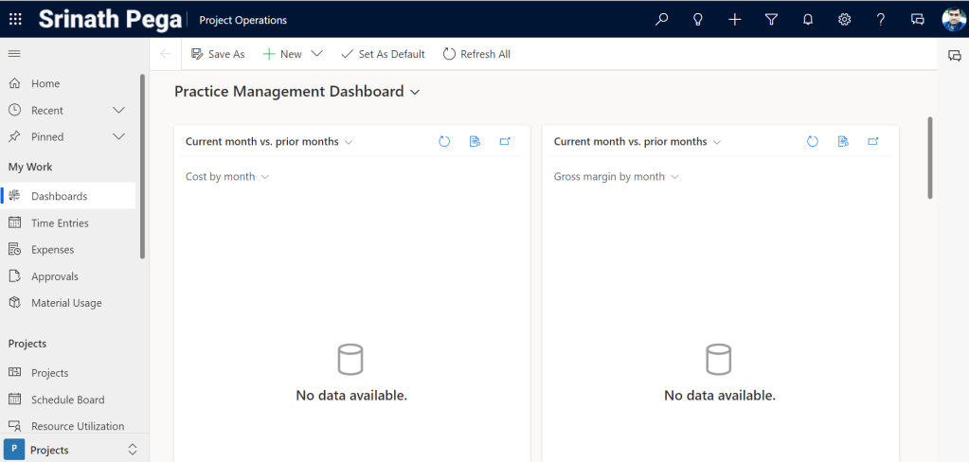This screenshot has width=969, height=462.
Task: Open the Cost by month chart dropdown
Action: point(264,177)
